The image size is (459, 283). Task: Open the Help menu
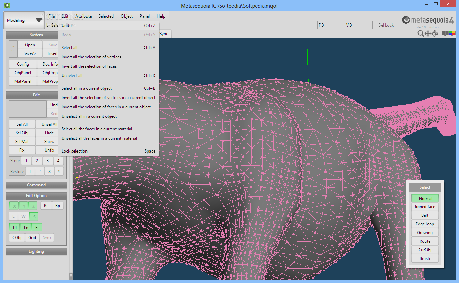click(161, 16)
